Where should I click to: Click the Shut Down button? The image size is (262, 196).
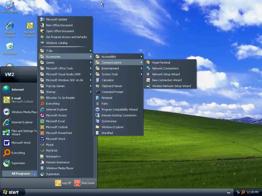point(84,183)
